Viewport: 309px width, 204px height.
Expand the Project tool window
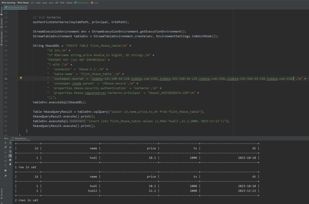tap(1, 11)
